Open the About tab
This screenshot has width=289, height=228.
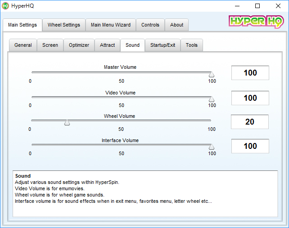[x=176, y=25]
